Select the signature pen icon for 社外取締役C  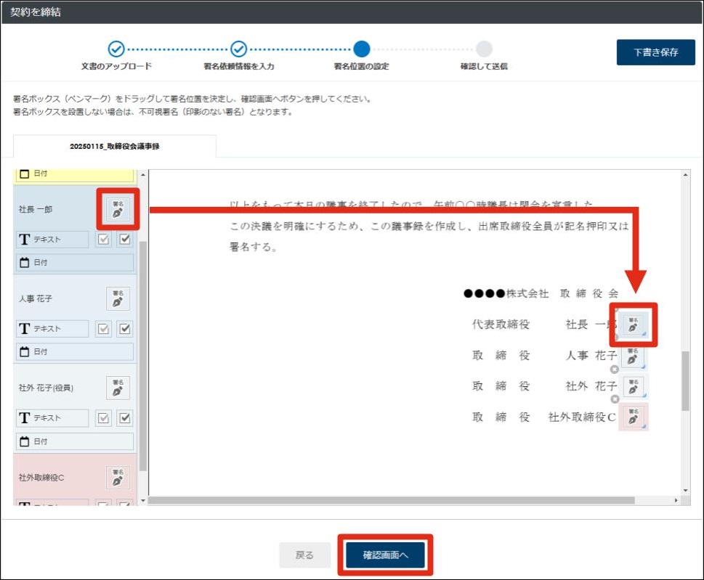point(118,477)
